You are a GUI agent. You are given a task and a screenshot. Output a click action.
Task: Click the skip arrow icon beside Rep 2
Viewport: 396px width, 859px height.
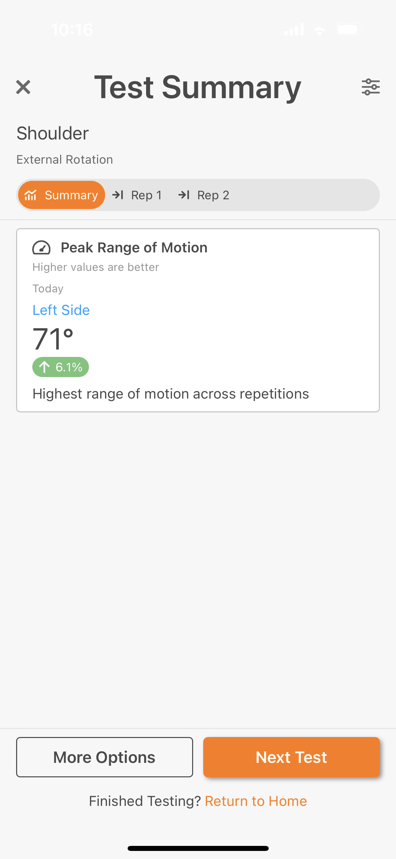(184, 195)
